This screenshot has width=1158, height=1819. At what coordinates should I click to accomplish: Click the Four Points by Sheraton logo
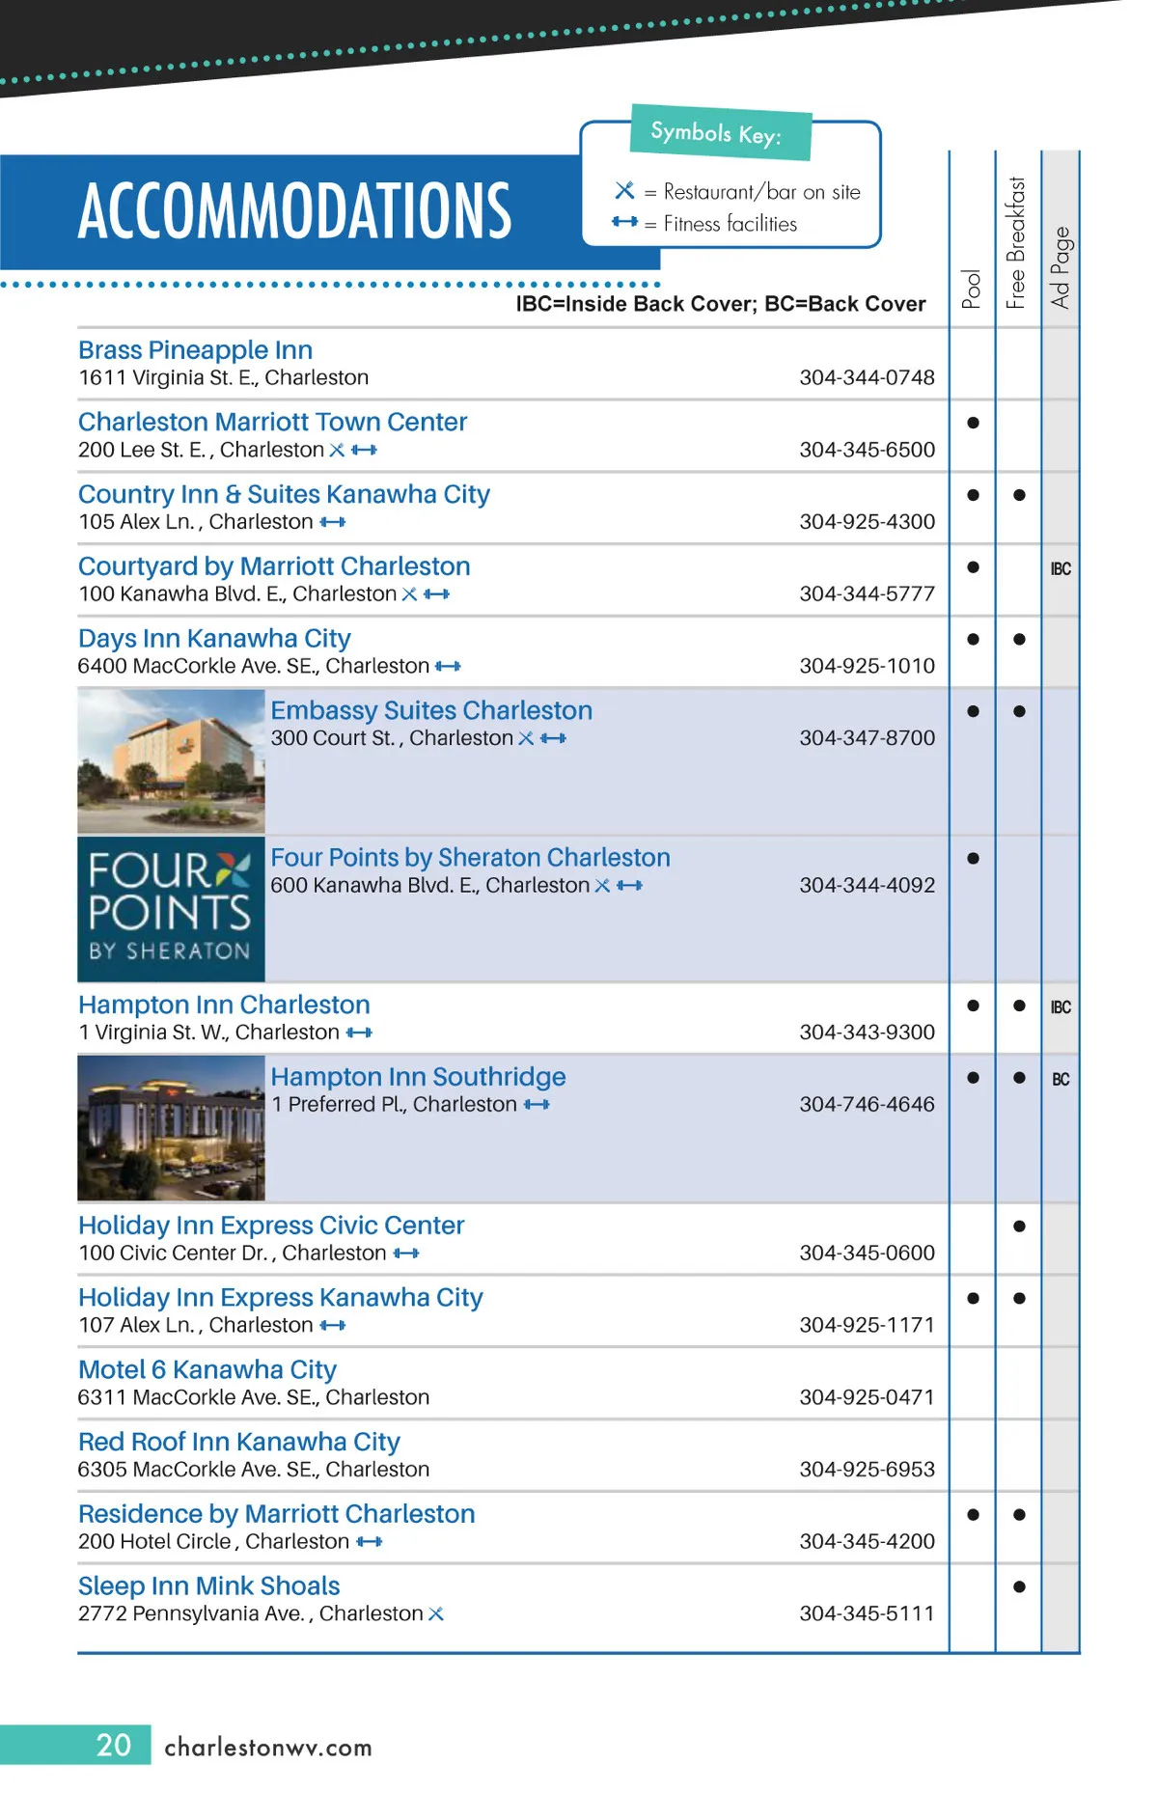coord(171,908)
